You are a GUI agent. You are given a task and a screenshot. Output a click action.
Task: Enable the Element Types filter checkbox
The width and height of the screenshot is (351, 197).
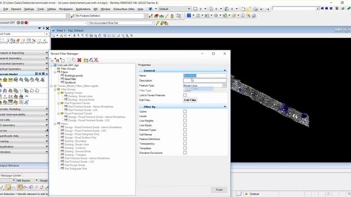click(185, 130)
